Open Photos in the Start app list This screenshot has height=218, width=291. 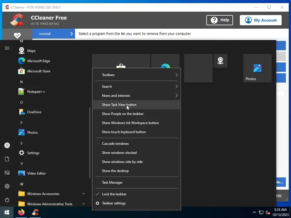pos(28,132)
